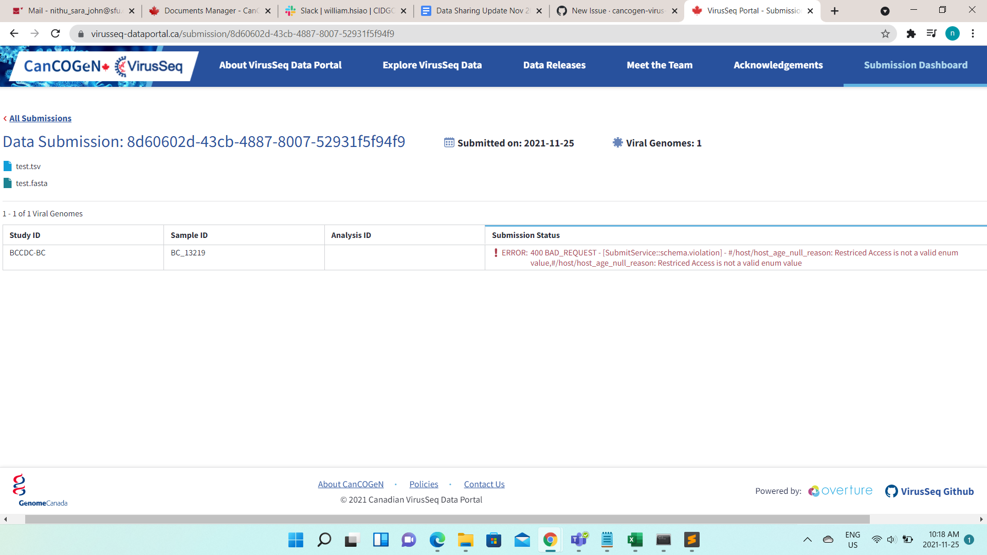The height and width of the screenshot is (555, 987).
Task: Click the Overture logo in the footer
Action: pos(839,491)
